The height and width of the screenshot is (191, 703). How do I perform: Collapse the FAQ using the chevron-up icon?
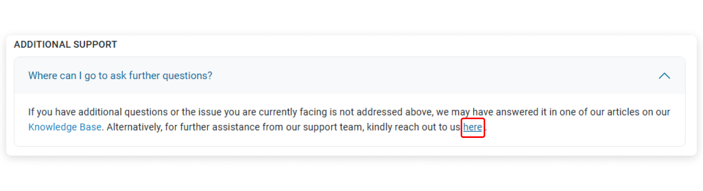pyautogui.click(x=664, y=75)
